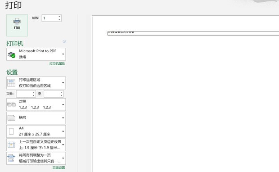Screen dimensions: 279x172
Task: Increase the ending page number
Action: click(x=62, y=92)
